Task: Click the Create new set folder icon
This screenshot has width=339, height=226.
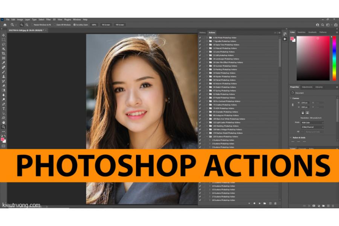Action: [x=265, y=203]
